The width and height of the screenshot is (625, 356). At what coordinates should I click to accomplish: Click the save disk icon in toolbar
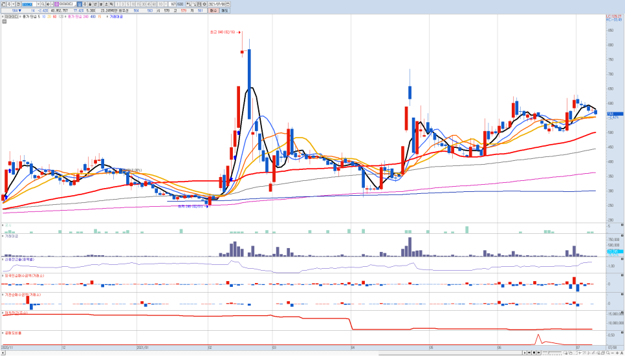[x=199, y=4]
